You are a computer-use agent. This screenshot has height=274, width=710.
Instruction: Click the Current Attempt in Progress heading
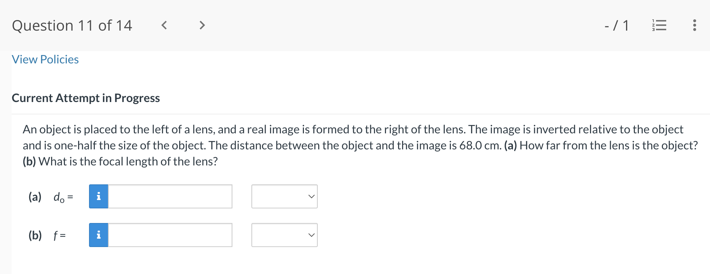(x=86, y=98)
